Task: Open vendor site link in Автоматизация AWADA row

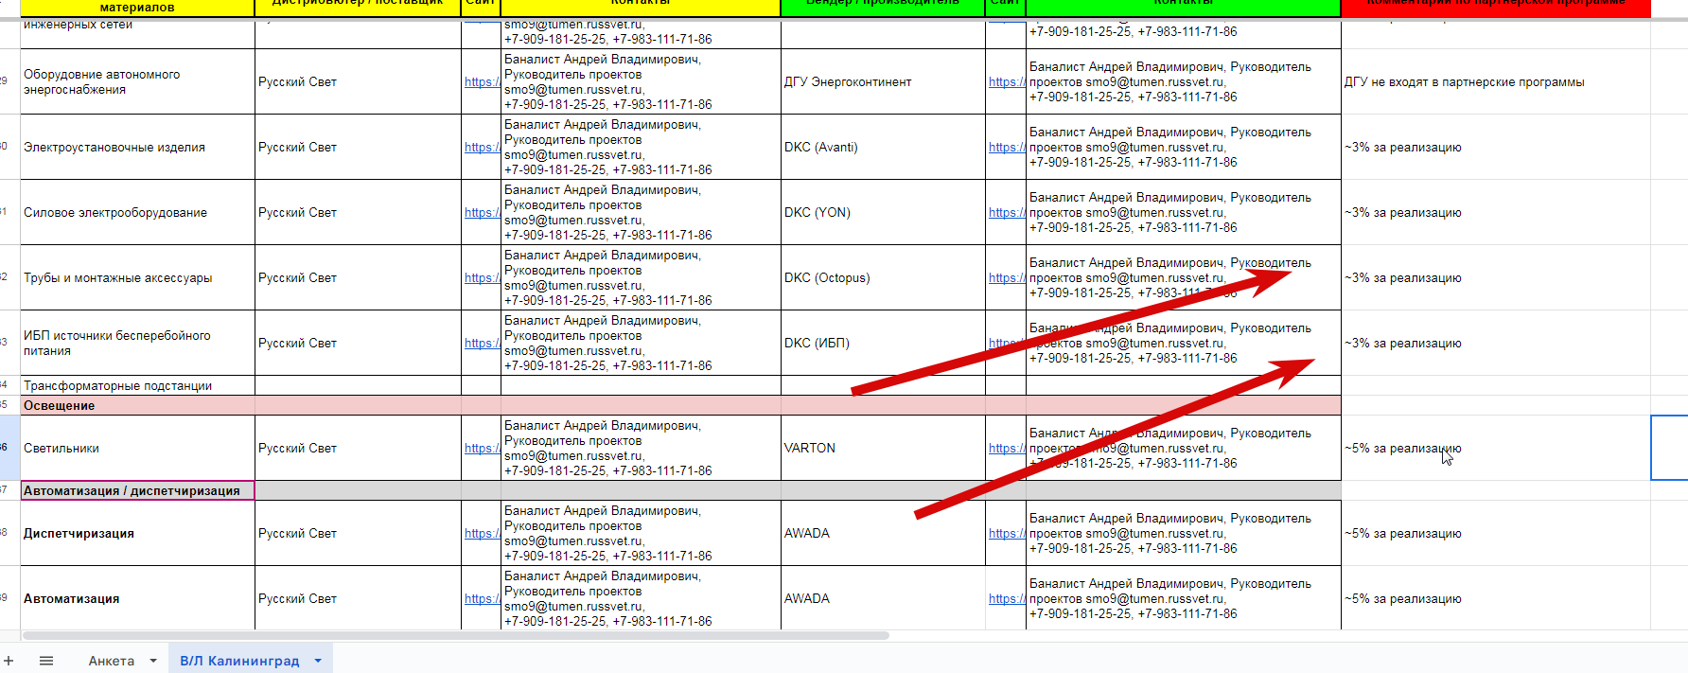Action: 1007,599
